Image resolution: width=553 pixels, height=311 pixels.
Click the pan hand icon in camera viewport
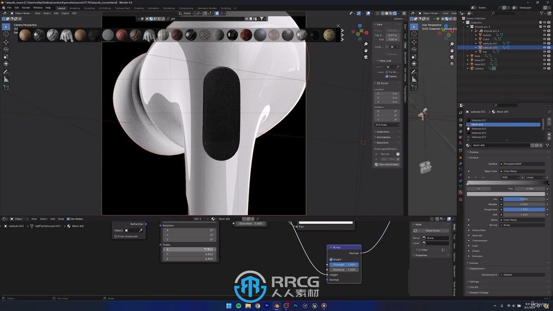[x=366, y=51]
